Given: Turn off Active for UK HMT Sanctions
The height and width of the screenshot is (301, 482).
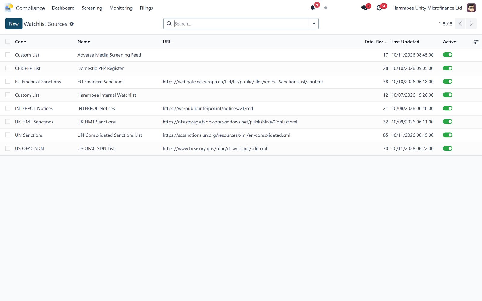Looking at the screenshot, I should coord(448,122).
